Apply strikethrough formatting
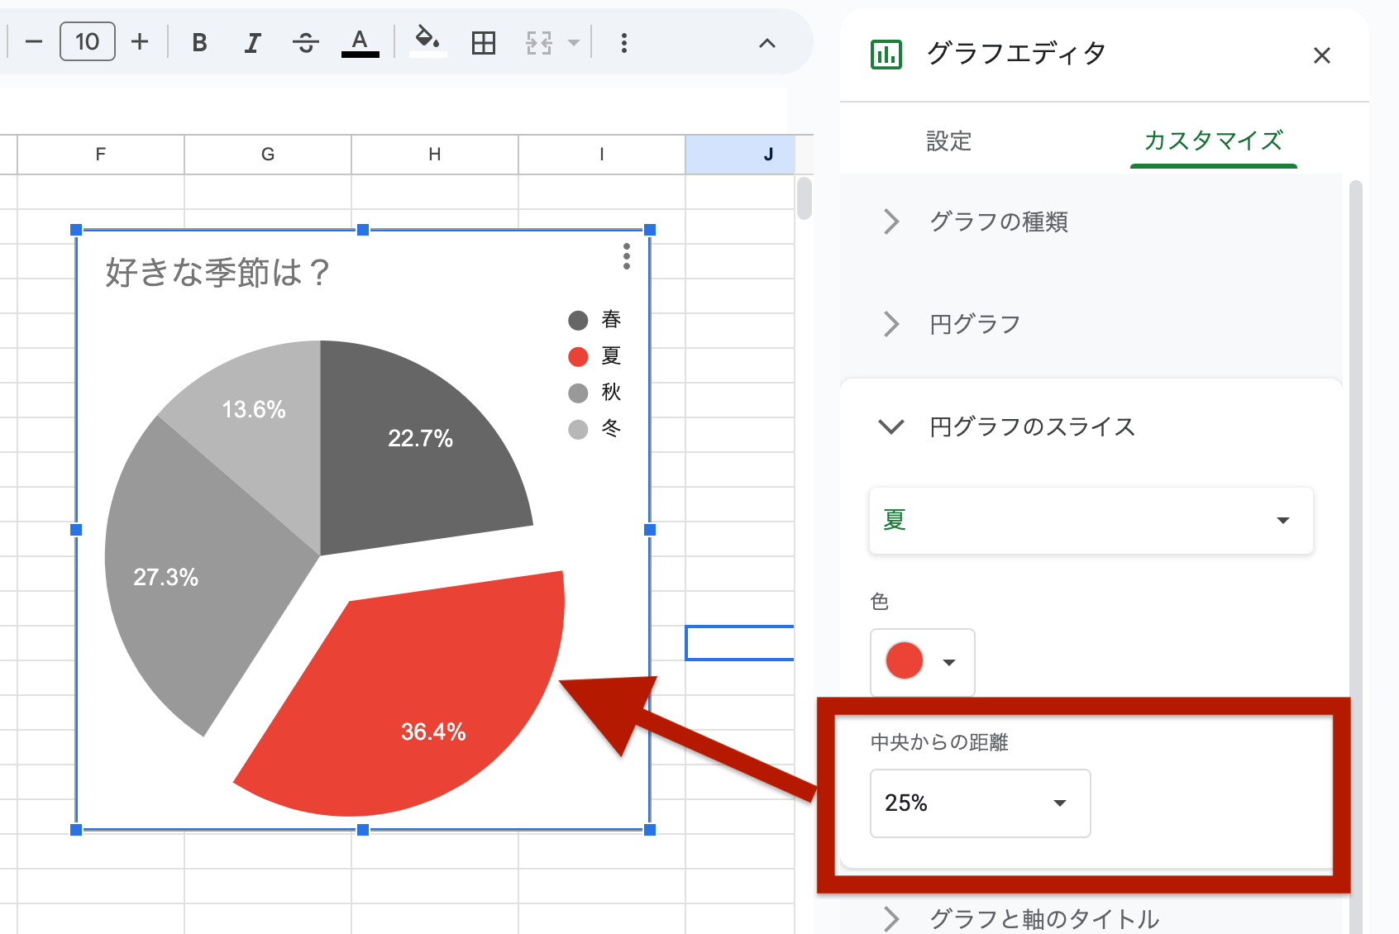Viewport: 1399px width, 934px height. tap(305, 43)
